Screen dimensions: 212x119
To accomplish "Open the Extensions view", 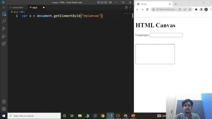I will [4, 43].
